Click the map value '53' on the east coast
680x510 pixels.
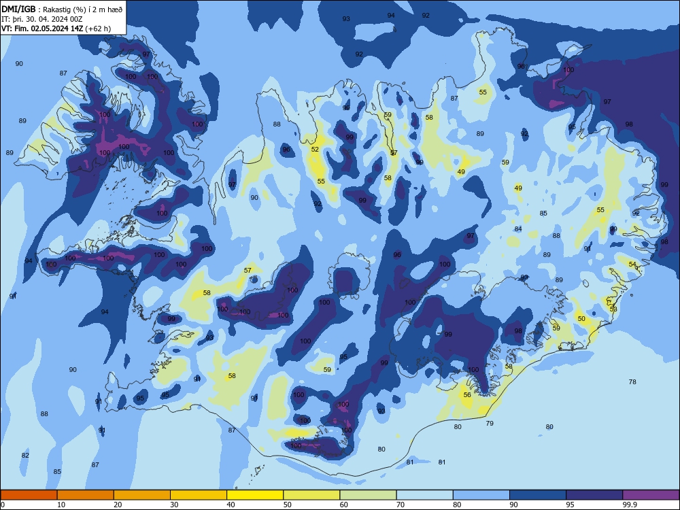613,309
